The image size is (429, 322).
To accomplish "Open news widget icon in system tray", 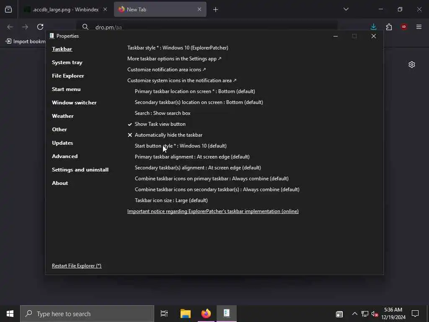I will (x=339, y=314).
